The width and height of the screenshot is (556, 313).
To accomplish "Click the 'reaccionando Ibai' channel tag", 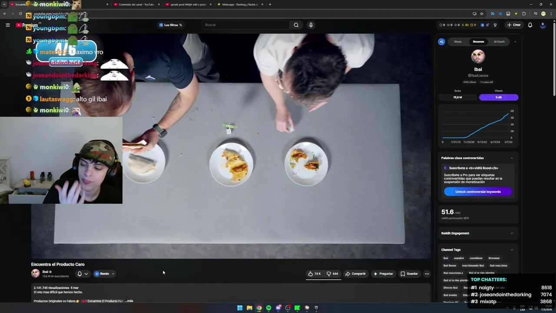I will click(x=473, y=266).
